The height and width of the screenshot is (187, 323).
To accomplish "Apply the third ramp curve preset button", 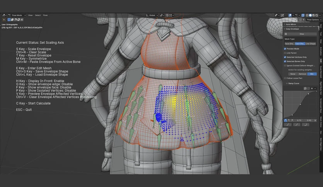I will [306, 125].
